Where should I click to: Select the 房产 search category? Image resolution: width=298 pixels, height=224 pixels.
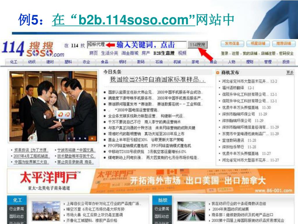coord(146,53)
